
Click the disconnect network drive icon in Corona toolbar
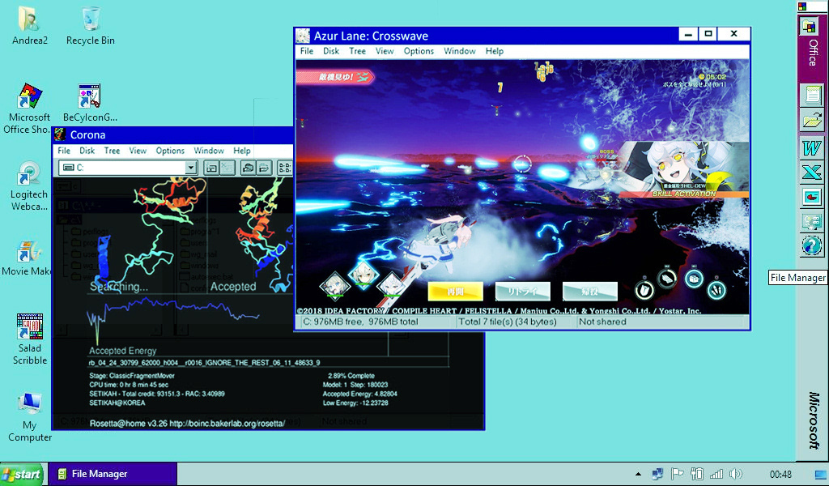(x=227, y=168)
